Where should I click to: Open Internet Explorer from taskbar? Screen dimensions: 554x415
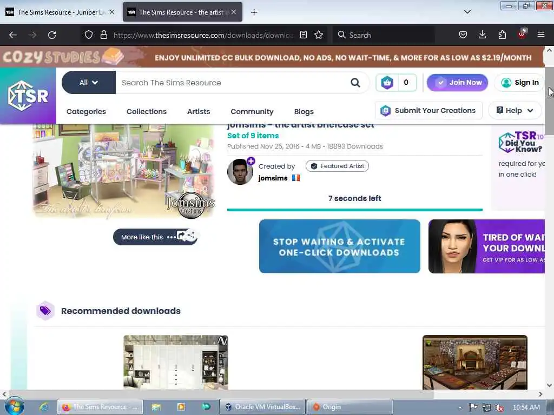click(44, 407)
